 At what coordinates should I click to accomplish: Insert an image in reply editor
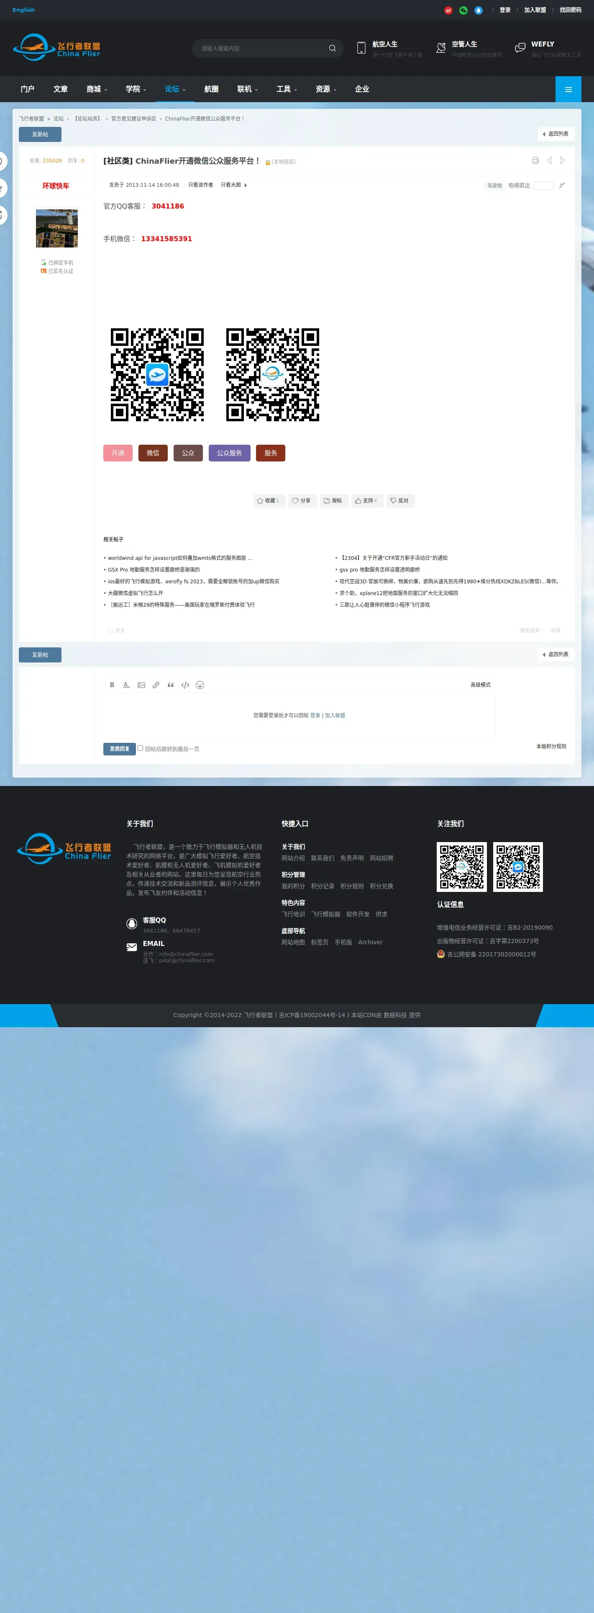[x=141, y=685]
